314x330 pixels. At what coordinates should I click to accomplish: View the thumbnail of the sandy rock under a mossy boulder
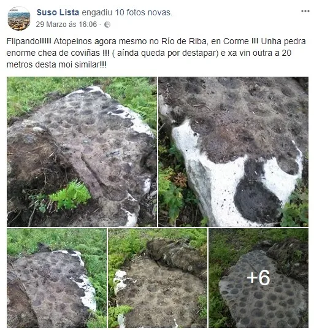[158, 278]
